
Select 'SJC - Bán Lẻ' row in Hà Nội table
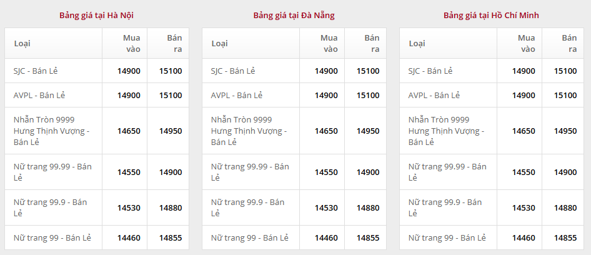click(39, 71)
